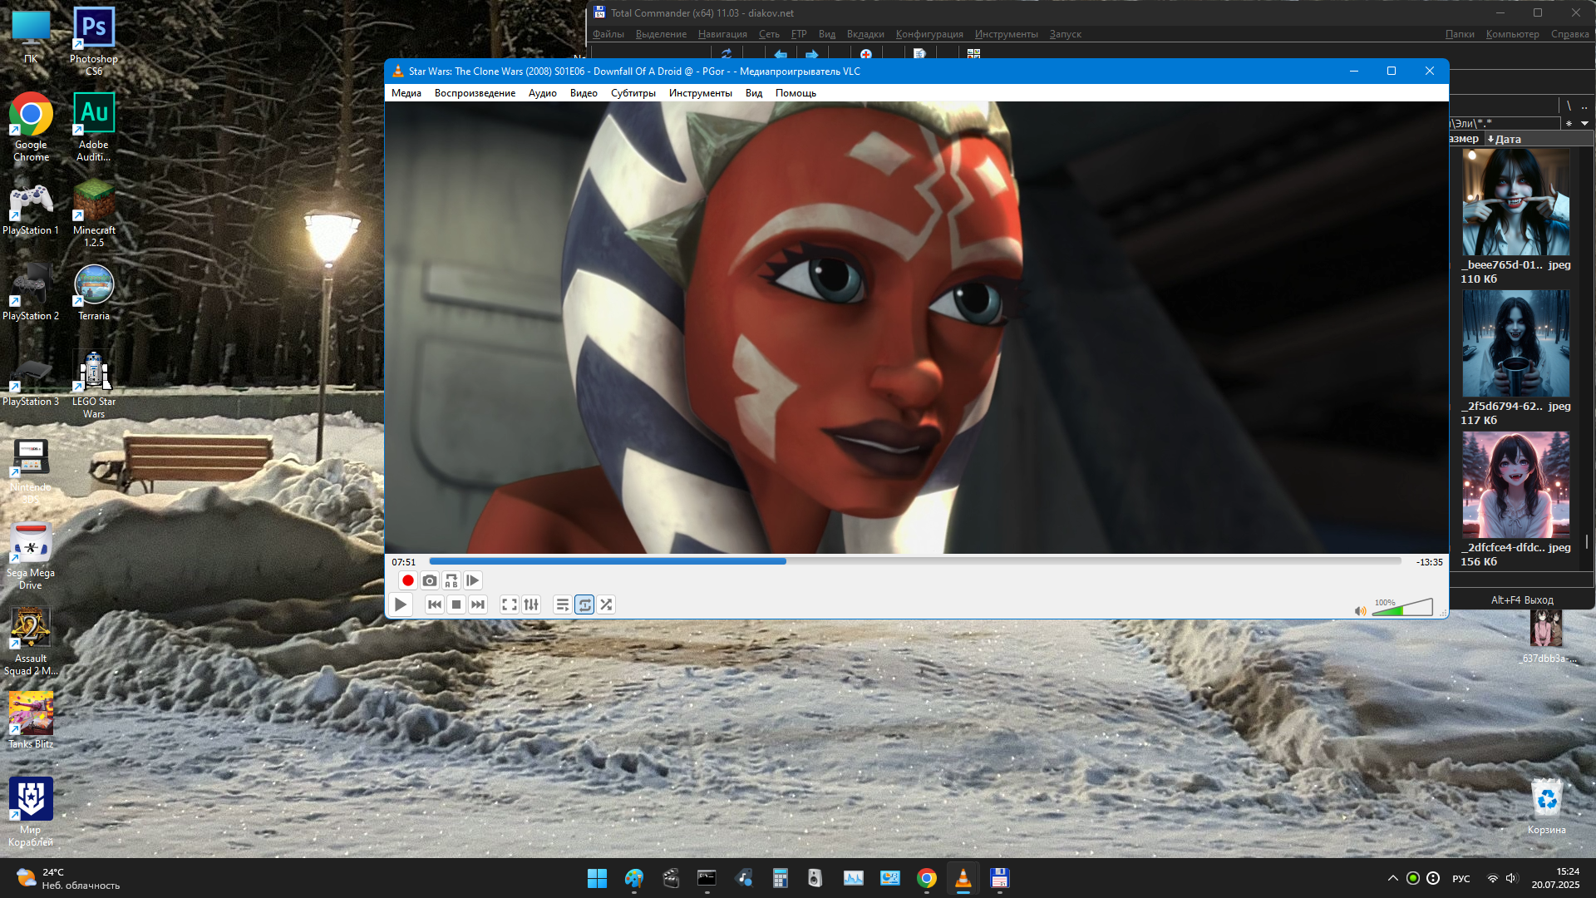The width and height of the screenshot is (1596, 898).
Task: Click the video seek progress bar
Action: [x=914, y=562]
